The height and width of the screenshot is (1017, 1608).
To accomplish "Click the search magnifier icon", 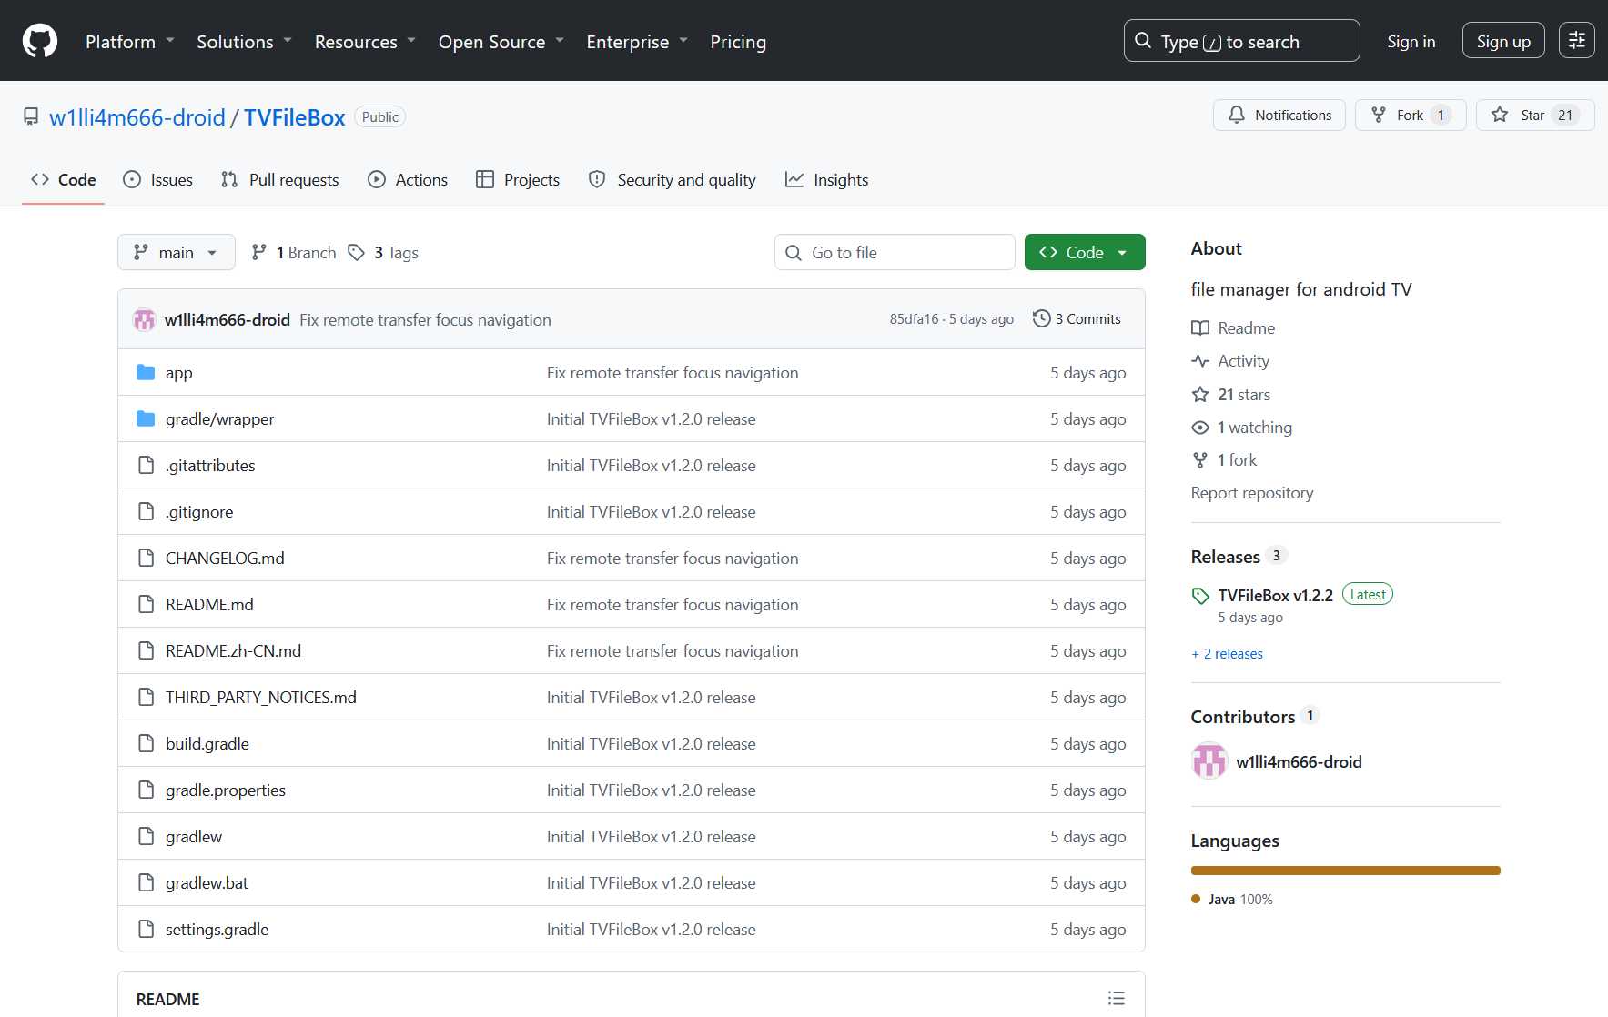I will click(1143, 41).
